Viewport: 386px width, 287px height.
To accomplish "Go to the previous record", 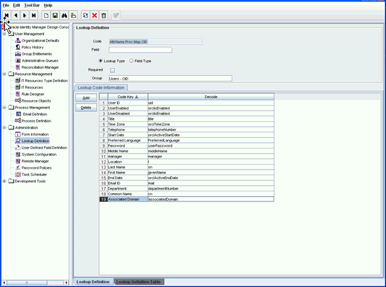I will pos(16,16).
